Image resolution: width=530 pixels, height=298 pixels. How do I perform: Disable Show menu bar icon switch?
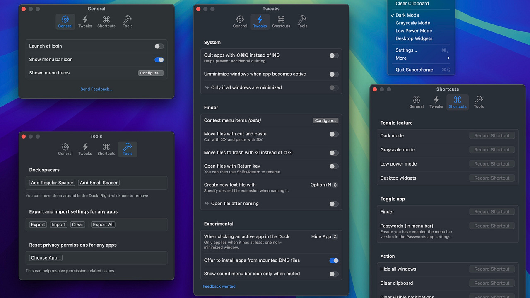[159, 60]
